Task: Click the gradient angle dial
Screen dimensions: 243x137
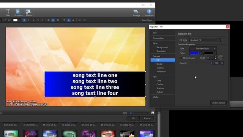Action: tap(221, 57)
